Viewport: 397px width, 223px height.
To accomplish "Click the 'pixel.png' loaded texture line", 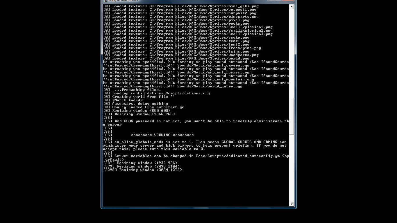I will point(176,20).
